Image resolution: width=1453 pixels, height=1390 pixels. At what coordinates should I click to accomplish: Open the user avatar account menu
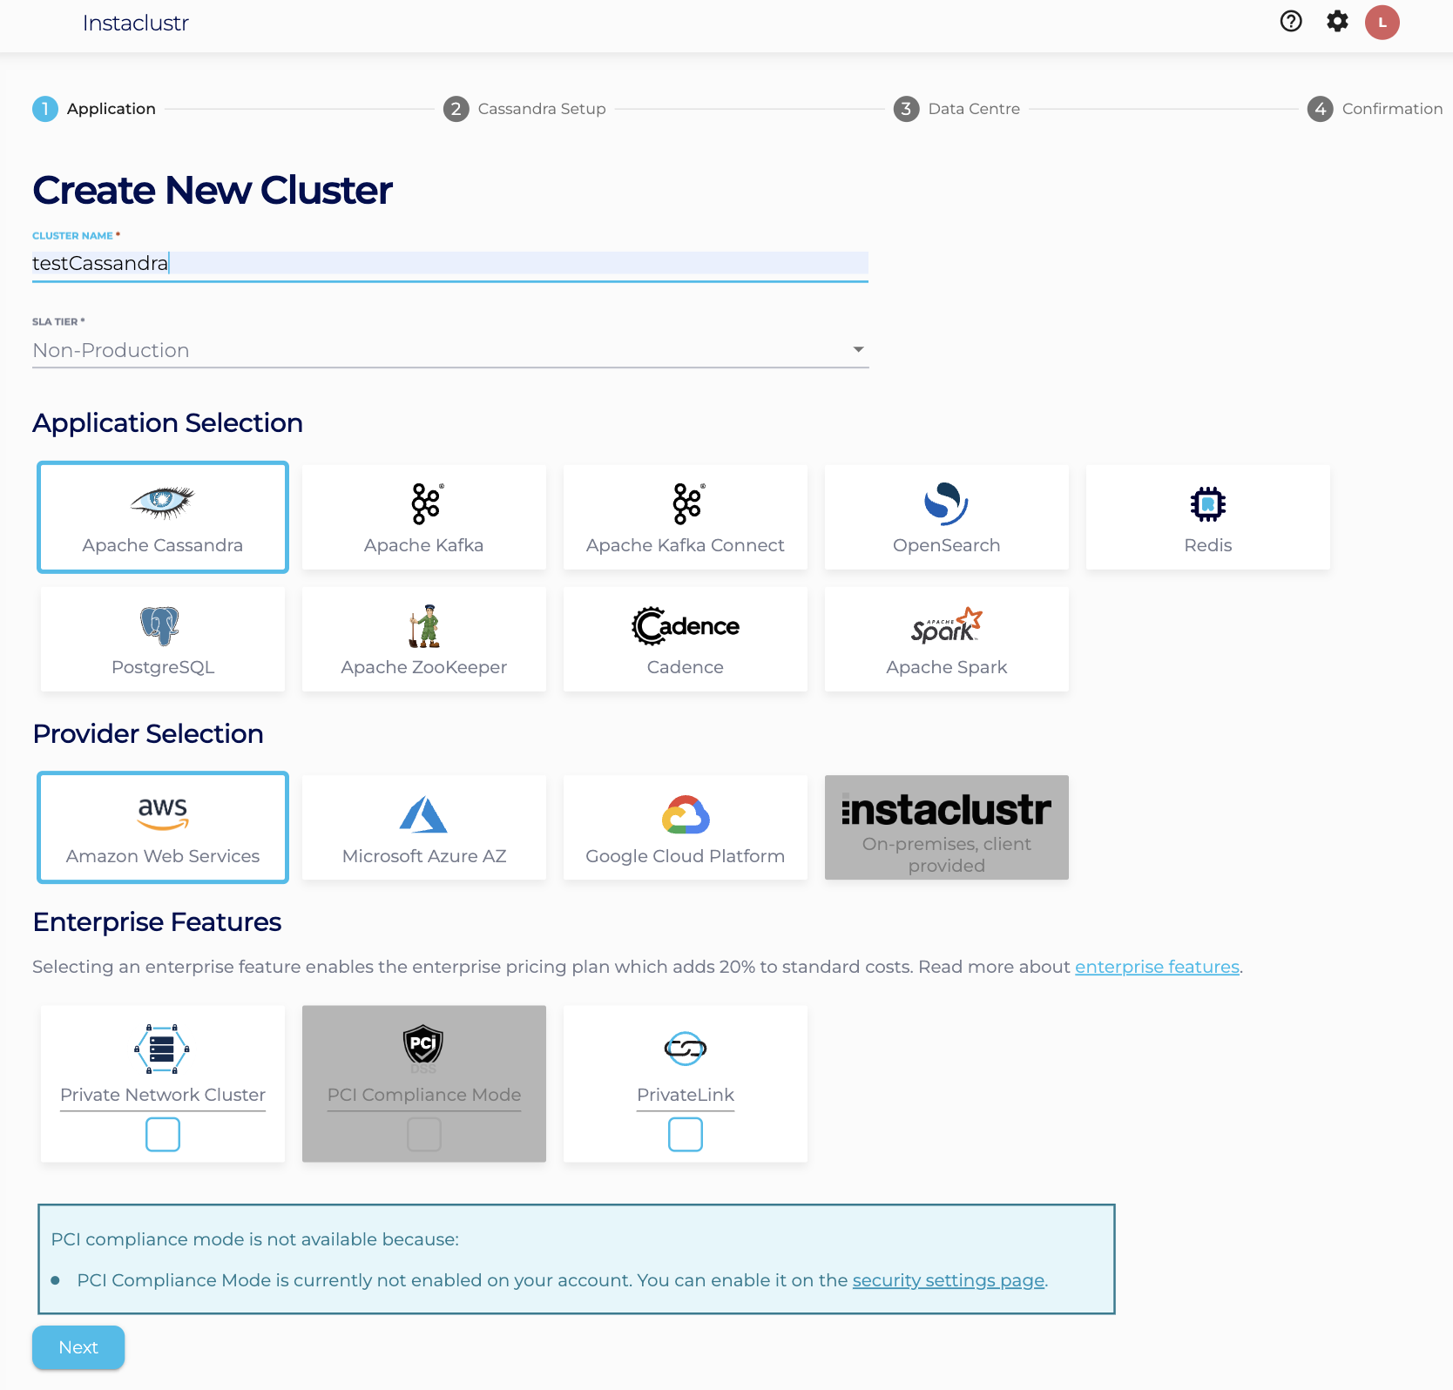pos(1382,23)
